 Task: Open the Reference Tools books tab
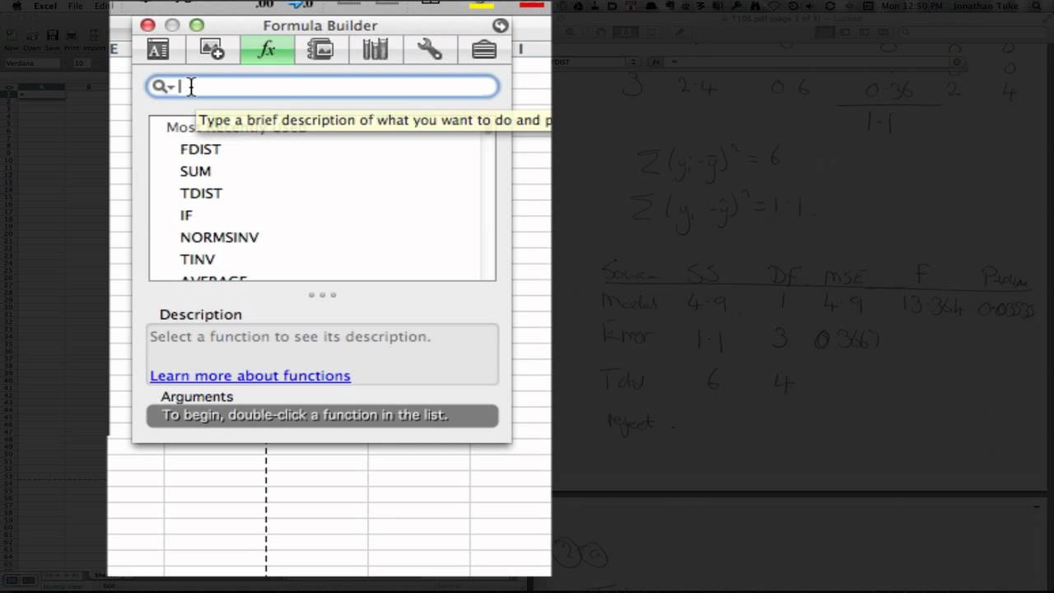(x=375, y=50)
